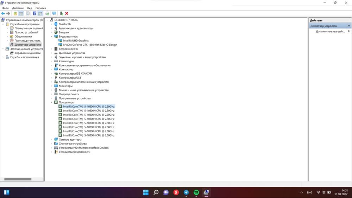Viewport: 352px width, 198px height.
Task: Select Общие папки in left tree
Action: (23, 36)
